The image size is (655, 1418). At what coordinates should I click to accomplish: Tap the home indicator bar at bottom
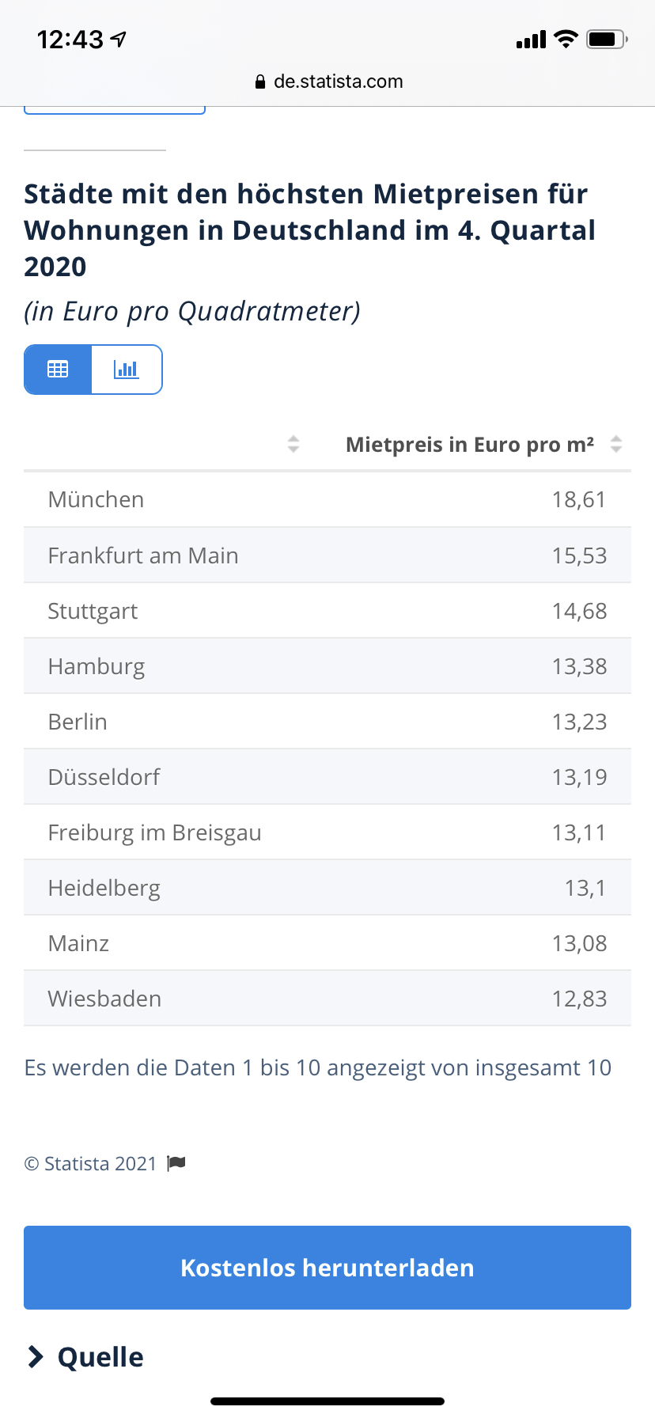pos(327,1401)
